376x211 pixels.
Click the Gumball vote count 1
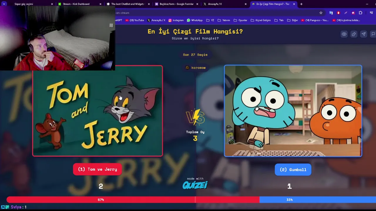[289, 186]
